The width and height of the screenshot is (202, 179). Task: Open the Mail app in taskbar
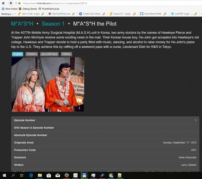(57, 175)
